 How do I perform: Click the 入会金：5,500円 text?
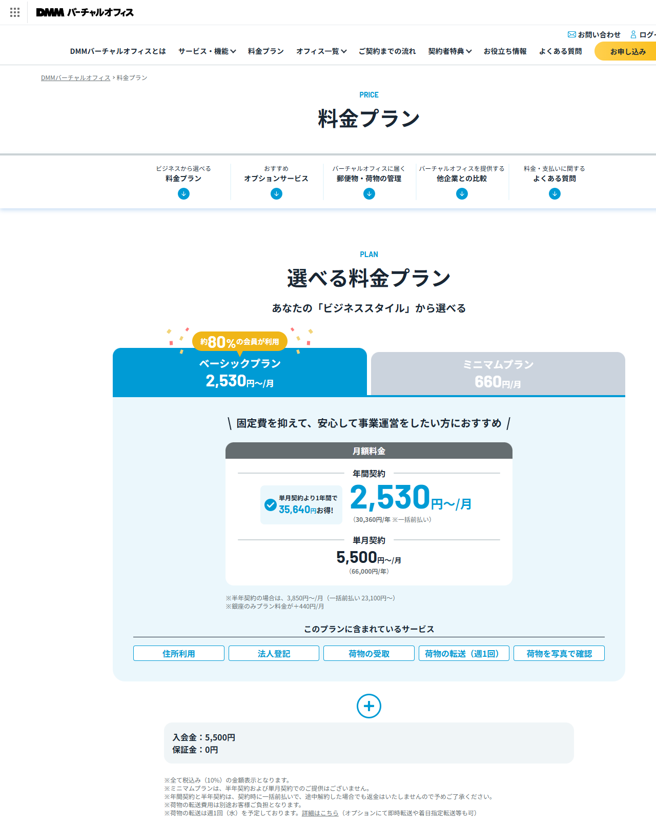204,737
